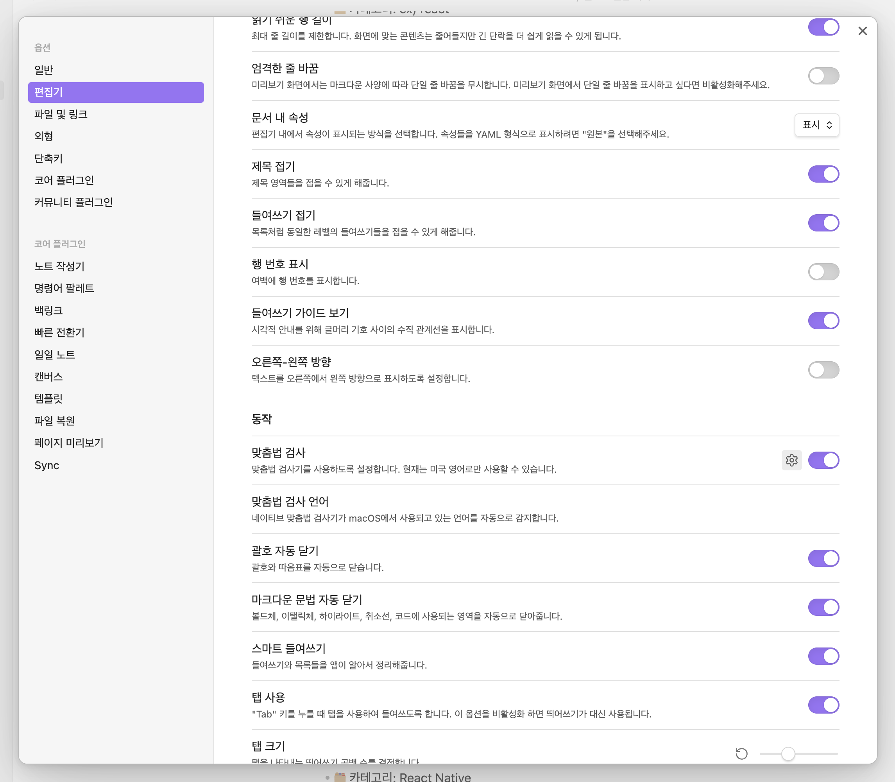Toggle 엄격한 줄 바꿈 switch

[x=823, y=76]
